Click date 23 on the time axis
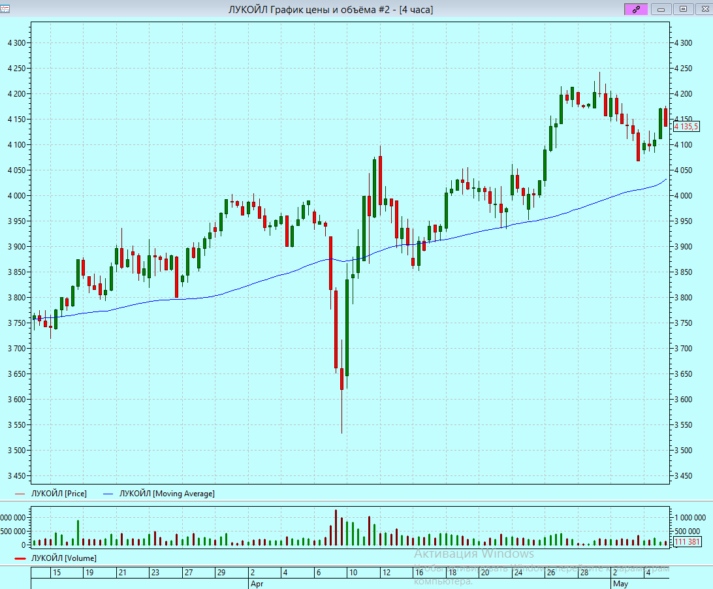Viewport: 713px width, 589px height. click(x=155, y=573)
